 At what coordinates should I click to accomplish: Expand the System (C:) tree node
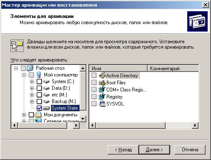(32, 81)
